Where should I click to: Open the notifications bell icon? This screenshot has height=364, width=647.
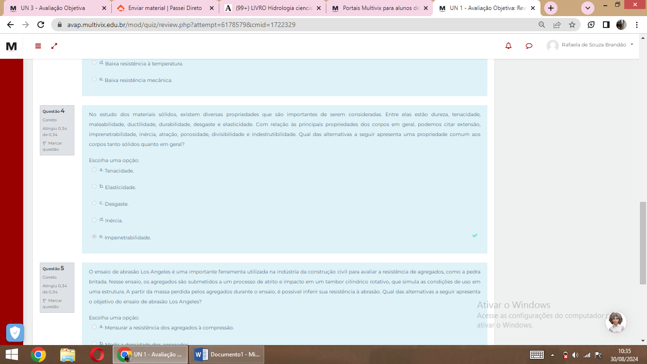pos(508,46)
